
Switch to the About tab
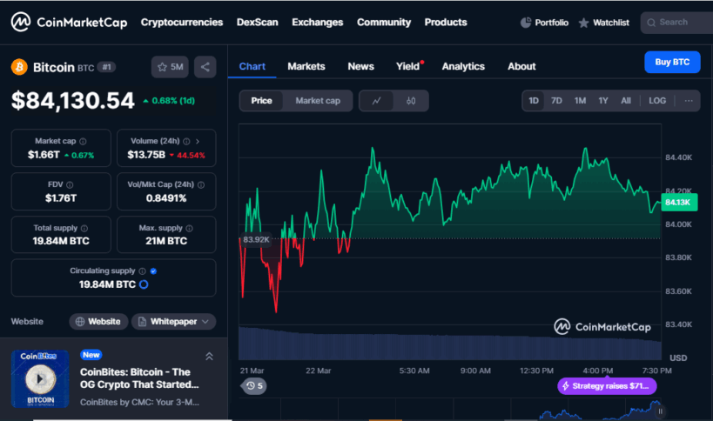[x=521, y=66]
